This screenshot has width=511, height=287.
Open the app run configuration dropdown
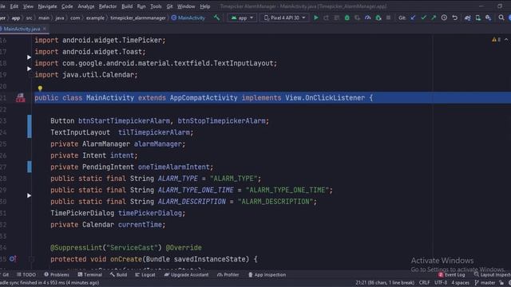pos(242,18)
